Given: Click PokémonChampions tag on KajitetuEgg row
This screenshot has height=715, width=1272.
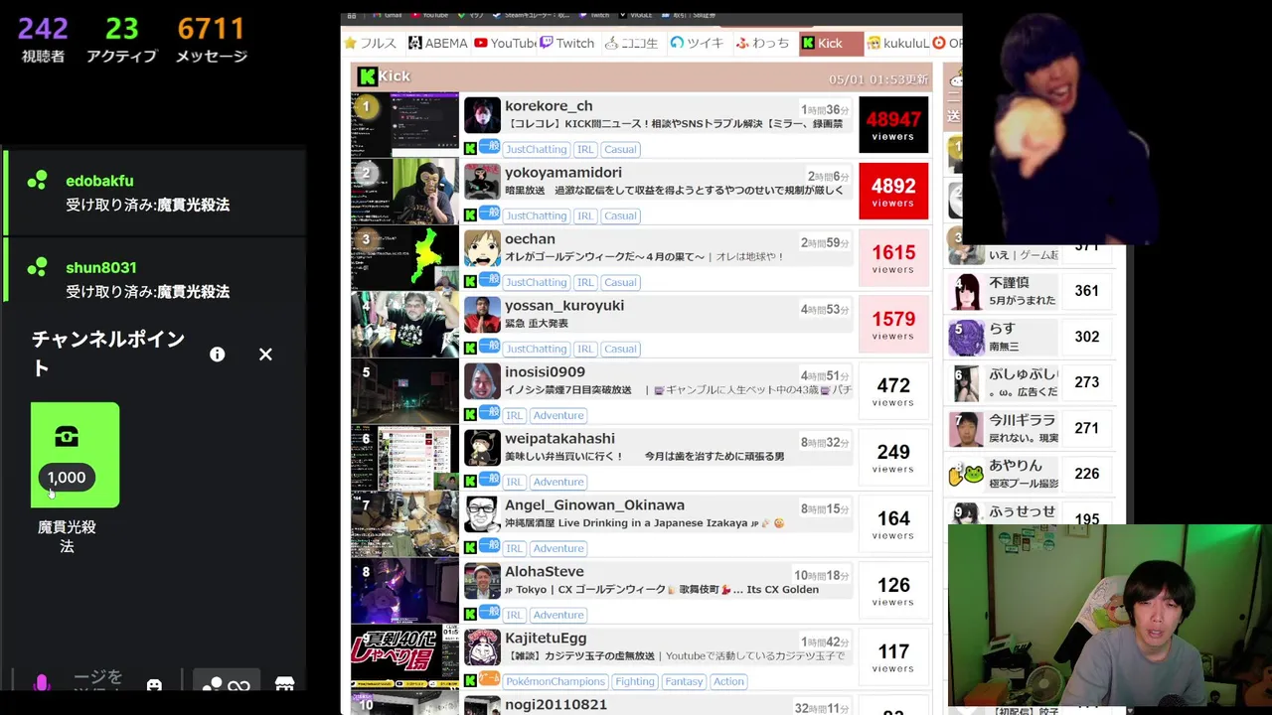Looking at the screenshot, I should (555, 681).
